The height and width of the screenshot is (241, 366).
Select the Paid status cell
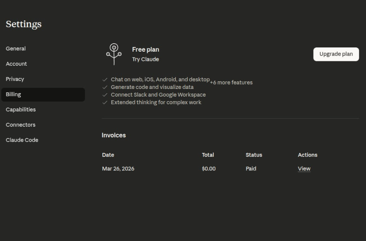(x=251, y=169)
